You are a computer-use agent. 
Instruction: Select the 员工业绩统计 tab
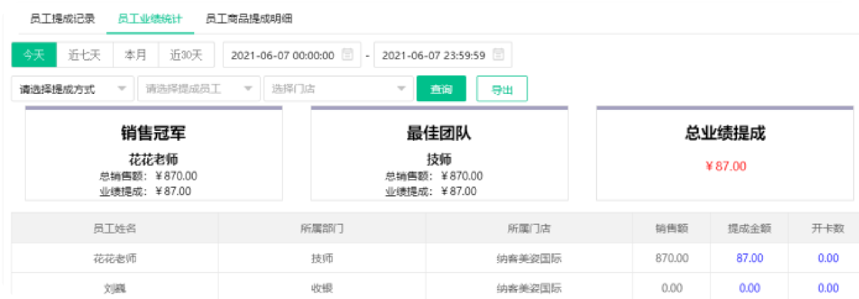point(150,19)
